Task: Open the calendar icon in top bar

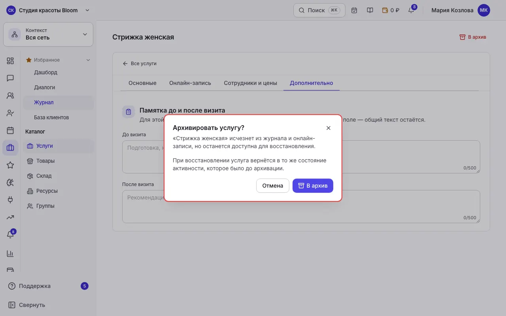Action: point(354,10)
